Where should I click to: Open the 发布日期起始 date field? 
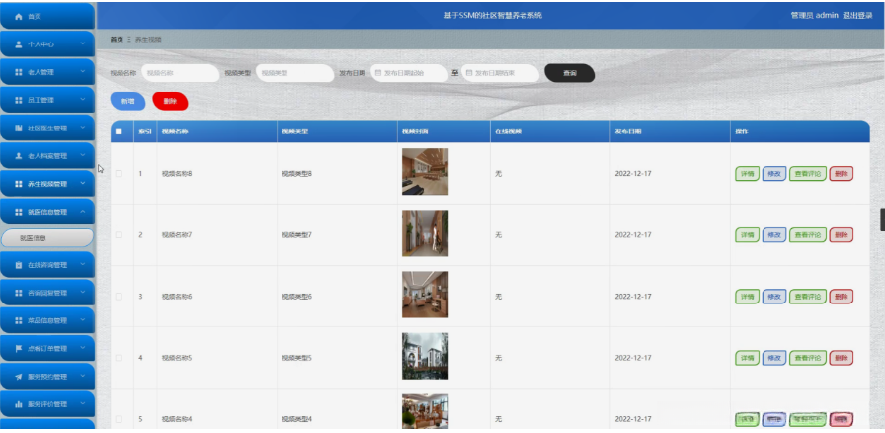point(409,73)
